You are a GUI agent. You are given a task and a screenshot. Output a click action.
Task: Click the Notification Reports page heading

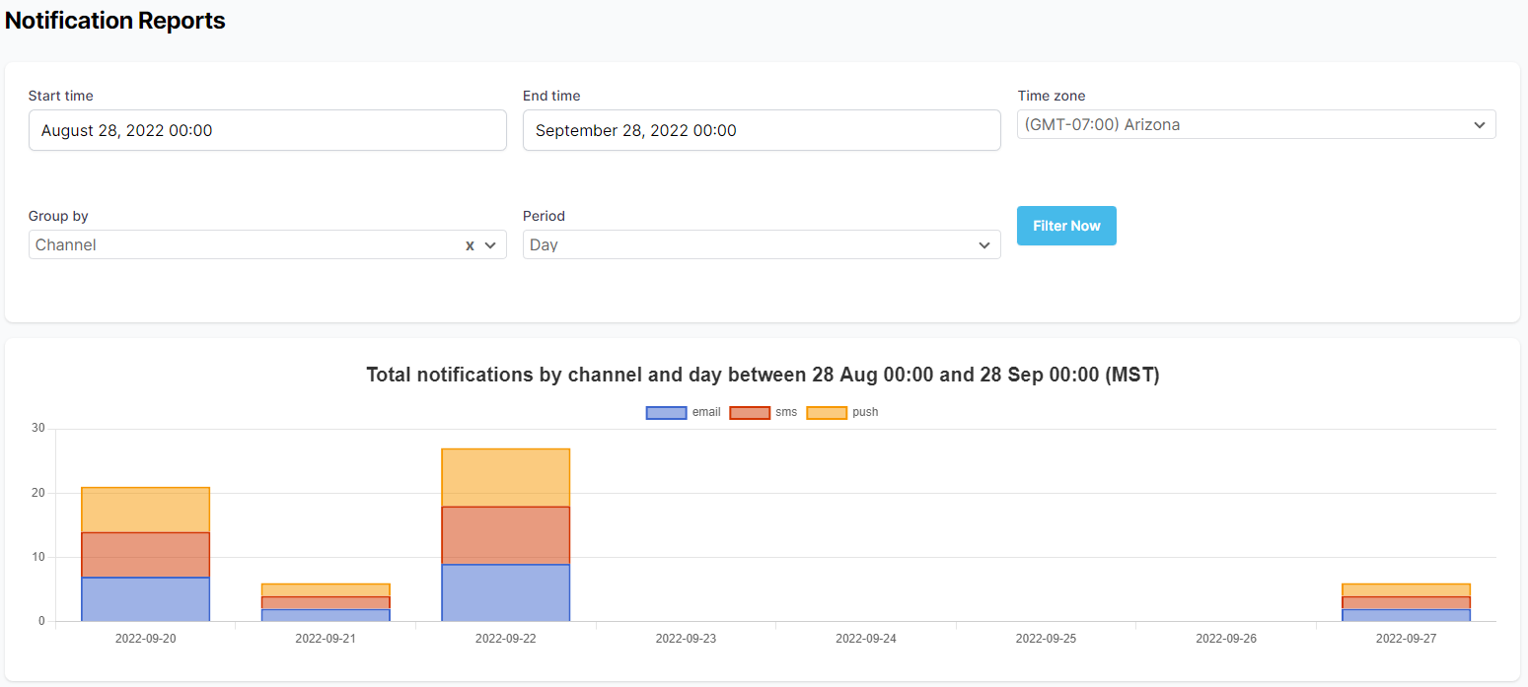pyautogui.click(x=115, y=21)
